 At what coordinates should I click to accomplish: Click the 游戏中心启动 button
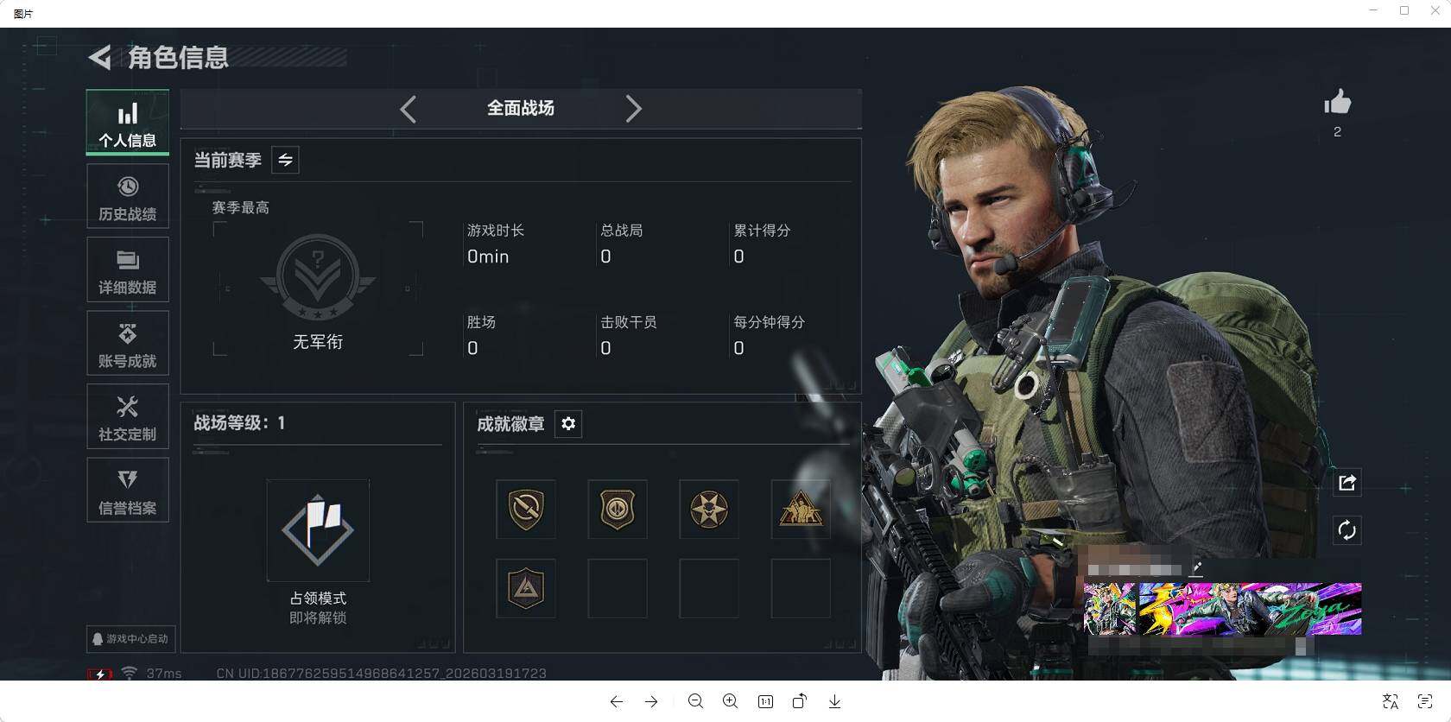pos(131,639)
